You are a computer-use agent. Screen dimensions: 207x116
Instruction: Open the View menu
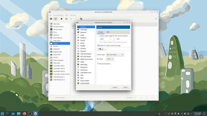click(67, 15)
